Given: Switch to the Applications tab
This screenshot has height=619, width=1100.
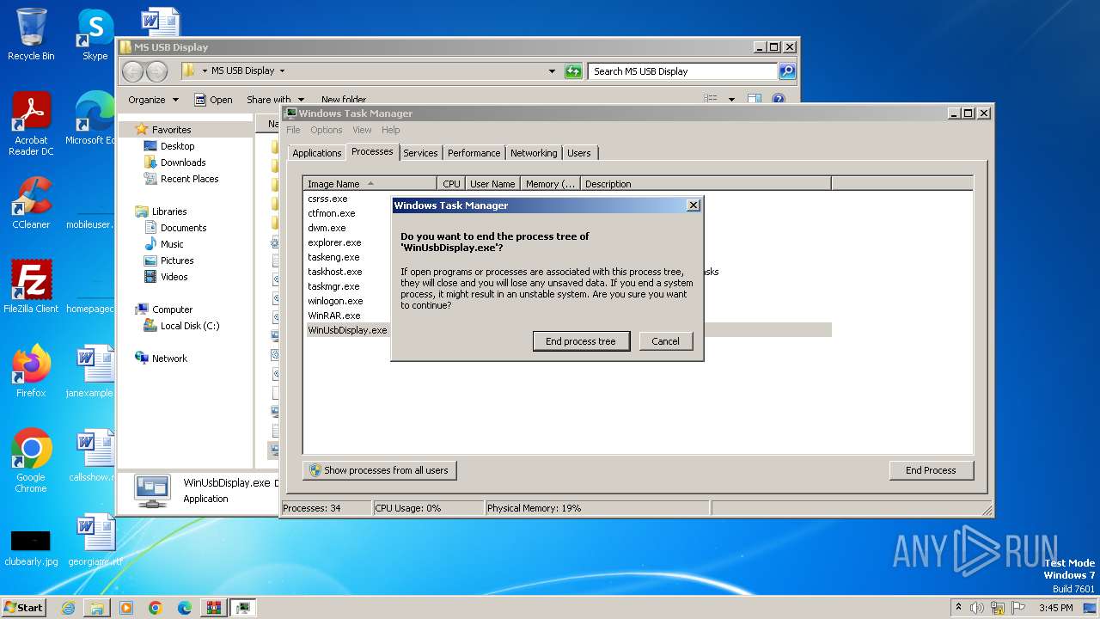Looking at the screenshot, I should pos(316,153).
